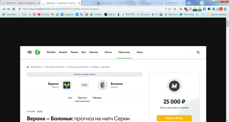This screenshot has height=122, width=229.
Task: Open the Бои section
Action: tap(84, 52)
